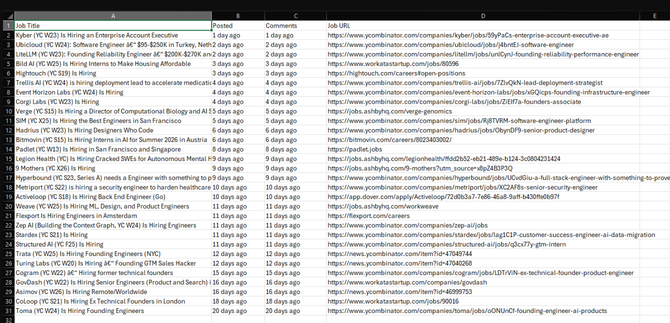
Task: Select column D header
Action: pyautogui.click(x=483, y=16)
